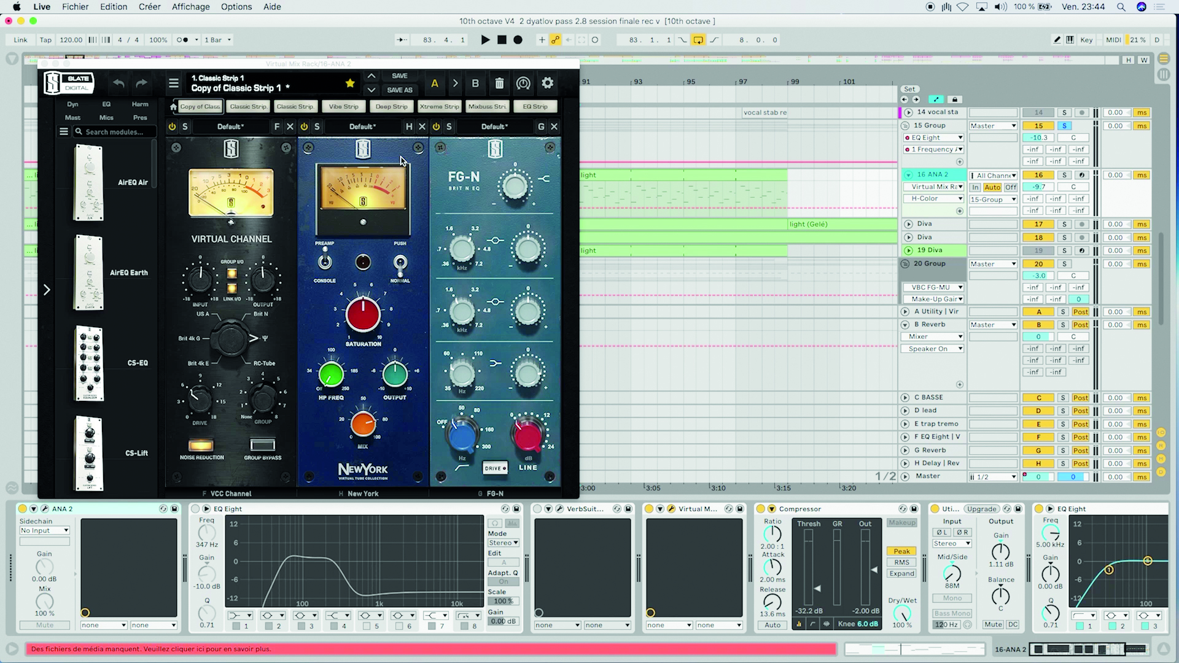The width and height of the screenshot is (1179, 663).
Task: Open the 1 Bar quantization dropdown
Action: click(217, 40)
